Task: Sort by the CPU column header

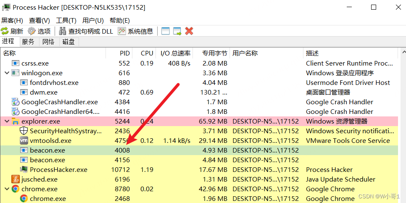Action: tap(144, 53)
